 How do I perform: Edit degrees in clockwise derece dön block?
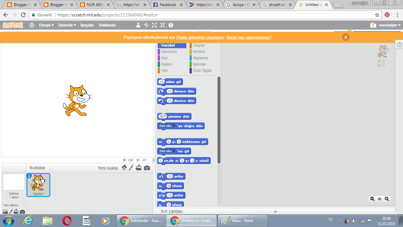tap(170, 91)
